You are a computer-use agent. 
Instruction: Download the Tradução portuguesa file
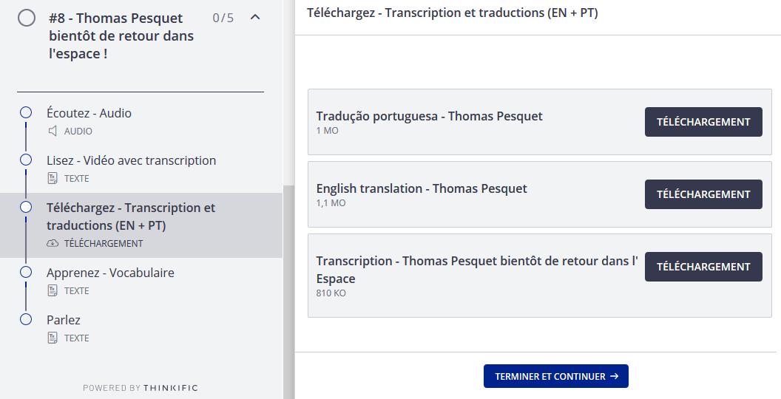click(703, 122)
